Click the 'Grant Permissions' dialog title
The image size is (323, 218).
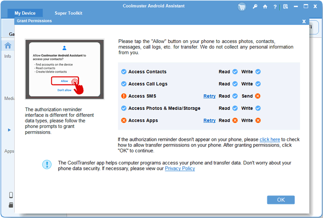tap(34, 21)
